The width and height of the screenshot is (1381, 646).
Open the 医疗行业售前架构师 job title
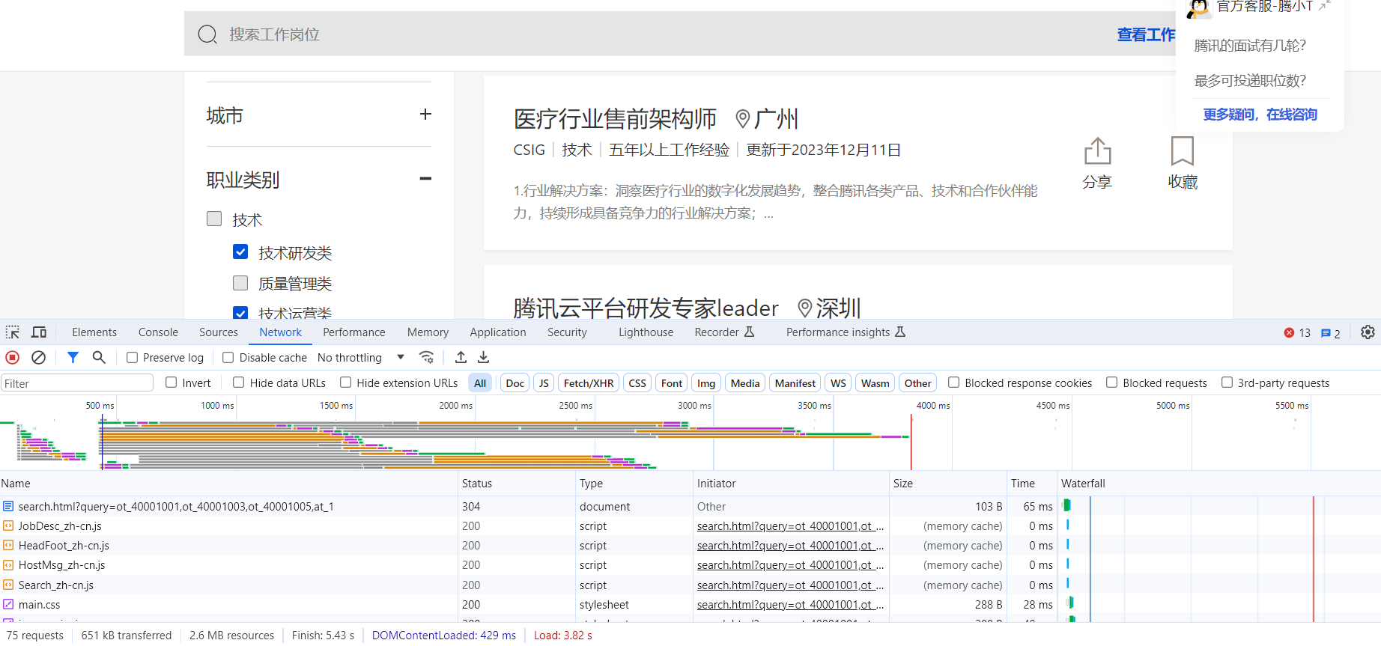pos(615,118)
